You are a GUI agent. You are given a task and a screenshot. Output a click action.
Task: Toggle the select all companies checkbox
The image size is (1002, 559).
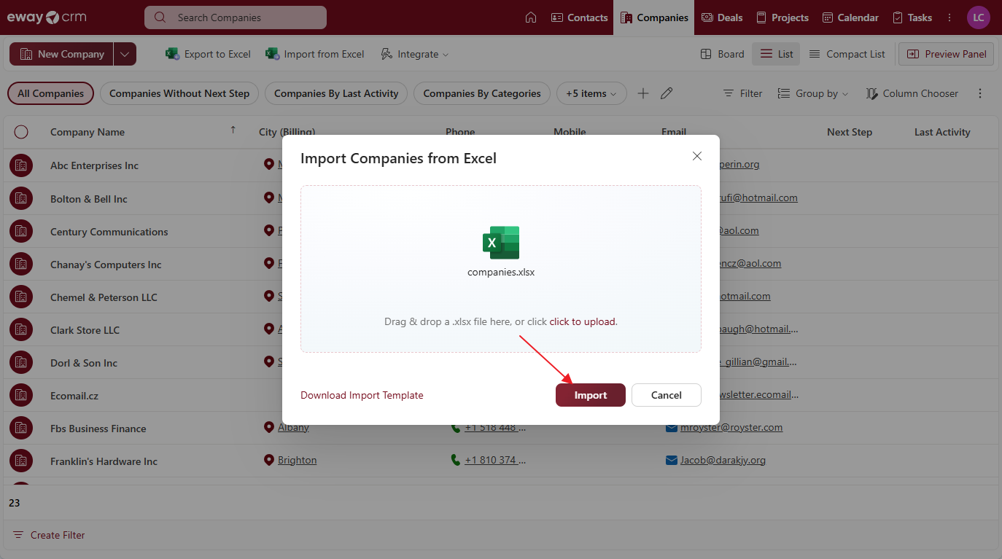21,132
